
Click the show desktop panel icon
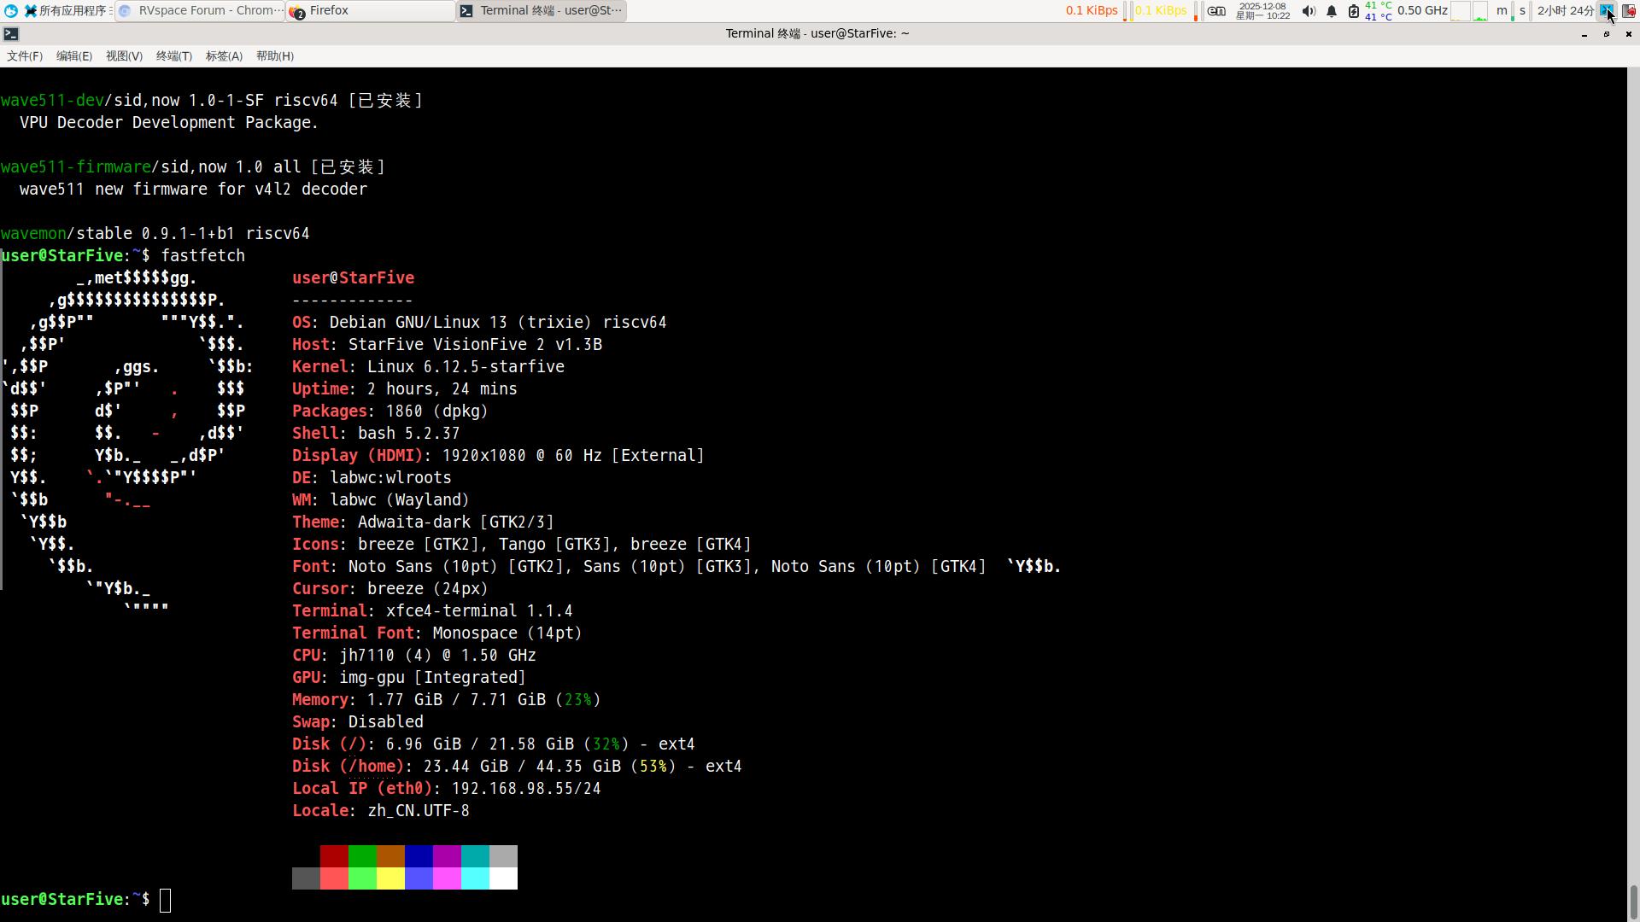click(x=1607, y=11)
